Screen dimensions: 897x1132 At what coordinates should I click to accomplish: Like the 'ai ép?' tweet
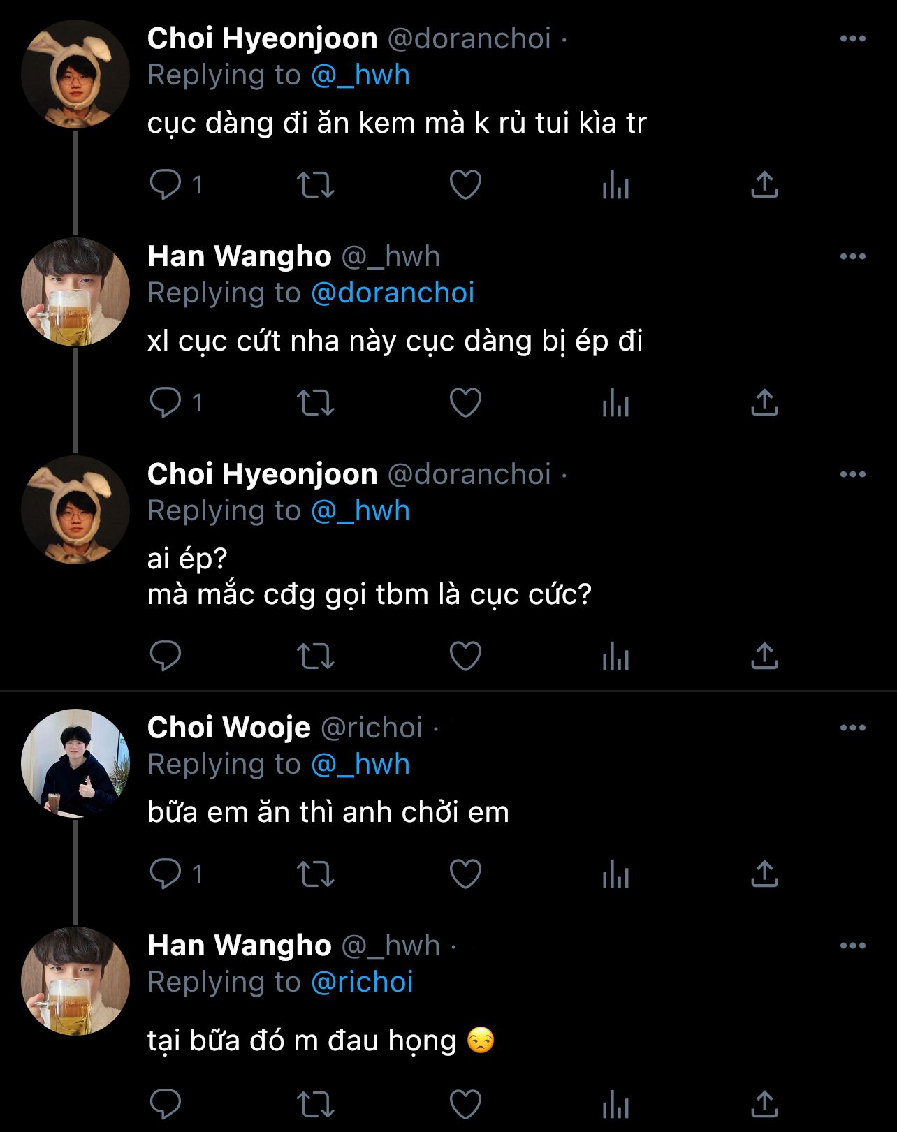point(465,656)
